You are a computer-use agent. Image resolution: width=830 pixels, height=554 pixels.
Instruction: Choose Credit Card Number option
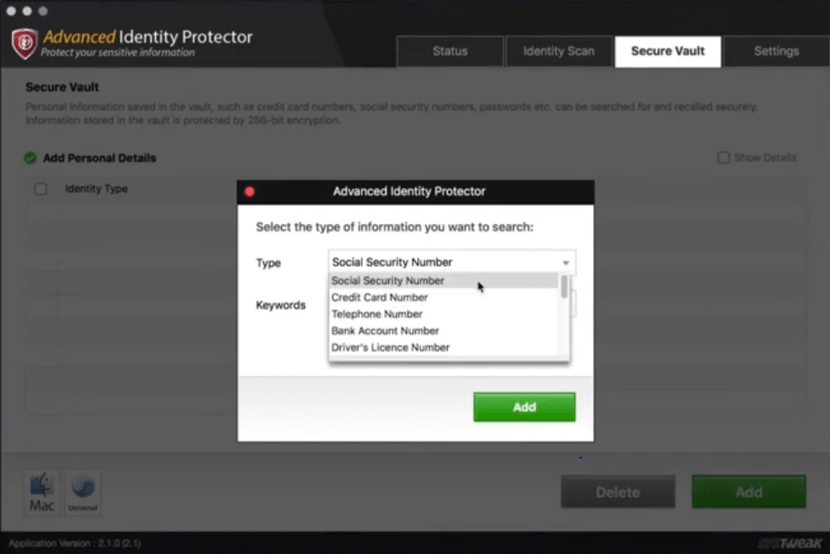point(443,297)
